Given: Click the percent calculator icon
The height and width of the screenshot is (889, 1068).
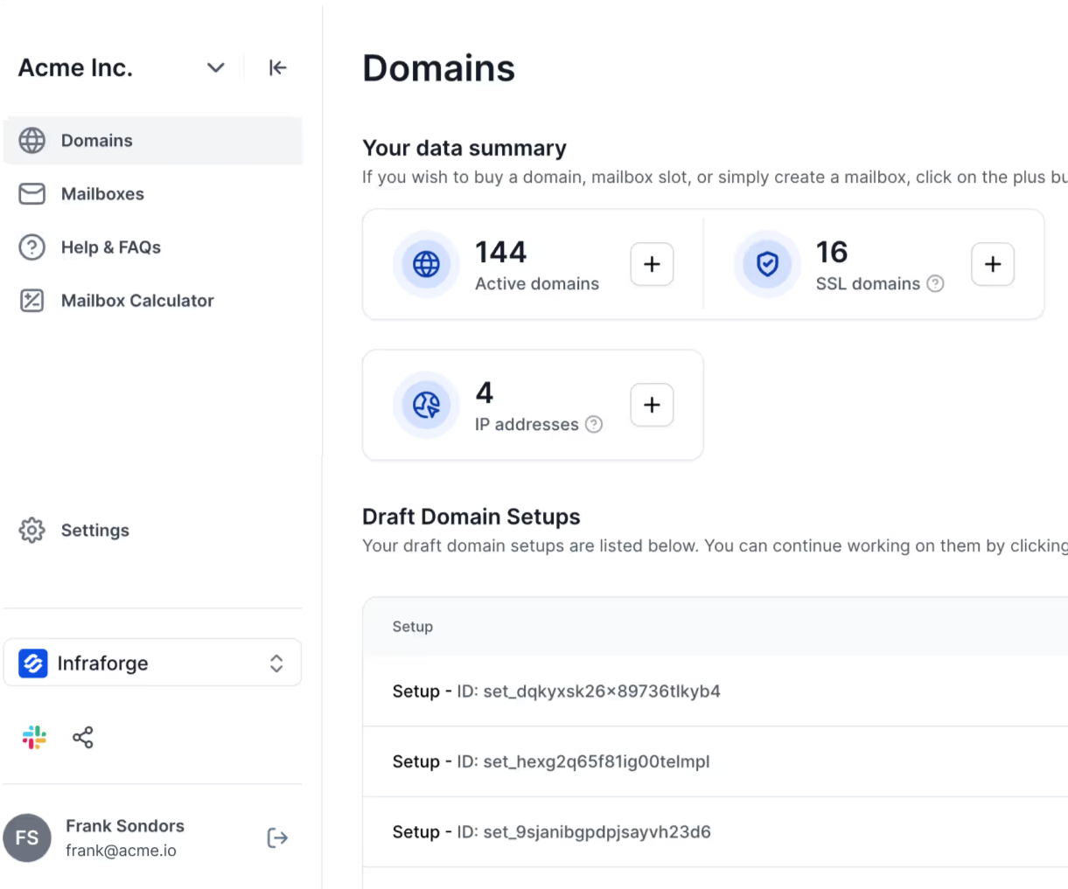Looking at the screenshot, I should (32, 301).
